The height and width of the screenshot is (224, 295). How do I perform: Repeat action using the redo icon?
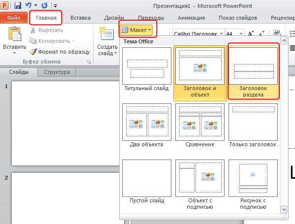click(44, 5)
